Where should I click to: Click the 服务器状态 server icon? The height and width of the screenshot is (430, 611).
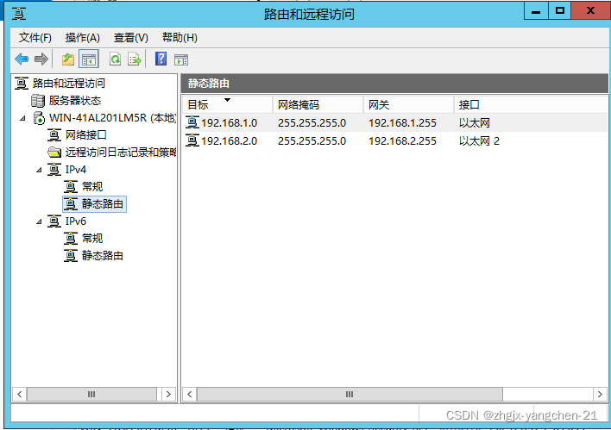[x=38, y=101]
